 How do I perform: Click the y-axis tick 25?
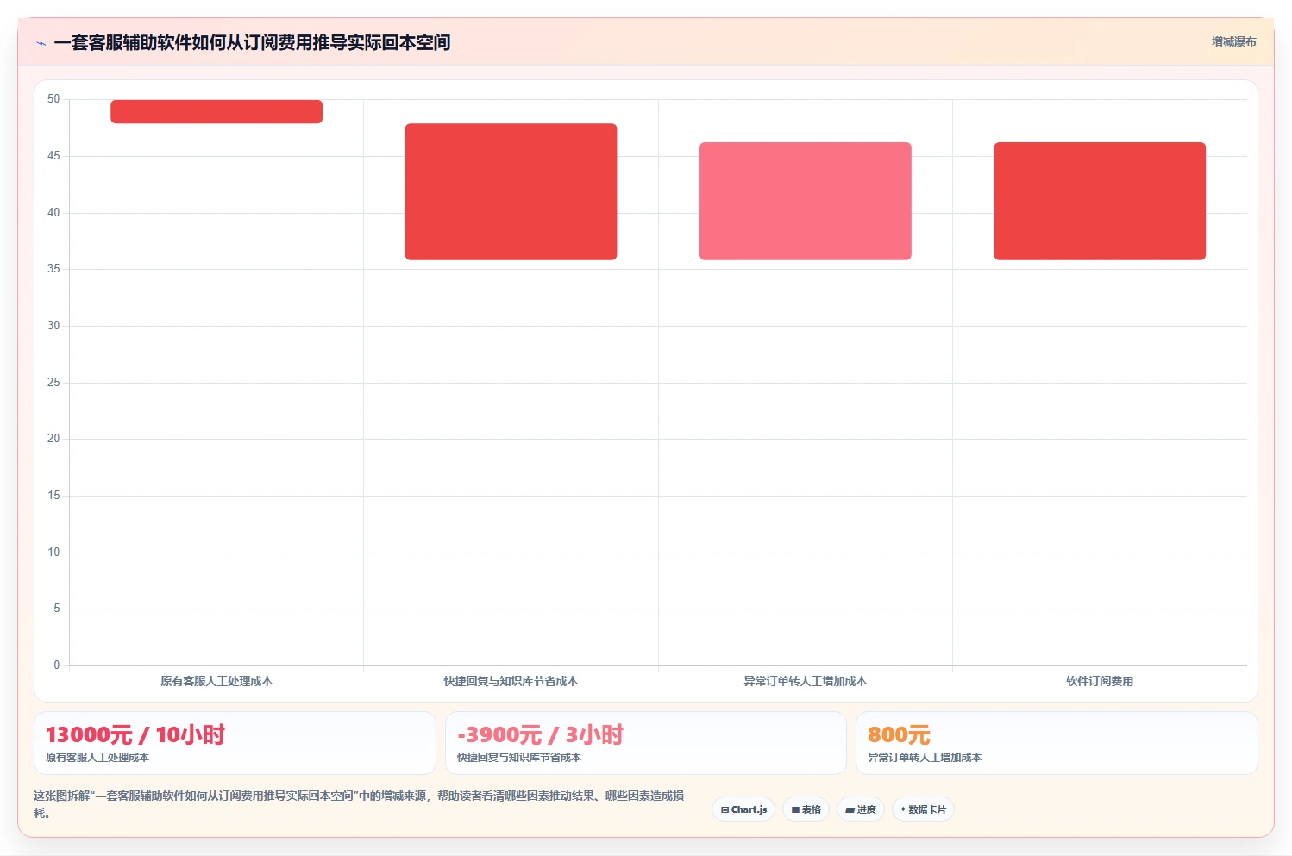click(x=53, y=383)
